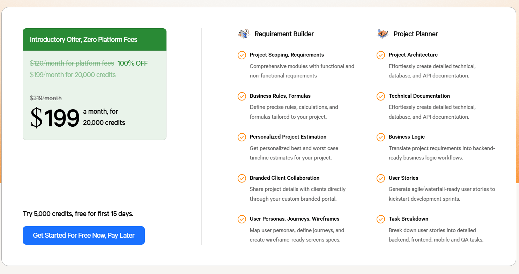Viewport: 519px width, 274px height.
Task: Click the Project Planner icon
Action: click(382, 34)
